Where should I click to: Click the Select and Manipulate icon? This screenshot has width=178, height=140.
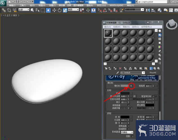click(88, 10)
